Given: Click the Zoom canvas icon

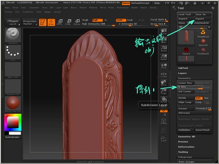Looking at the screenshot, I should point(164,40).
